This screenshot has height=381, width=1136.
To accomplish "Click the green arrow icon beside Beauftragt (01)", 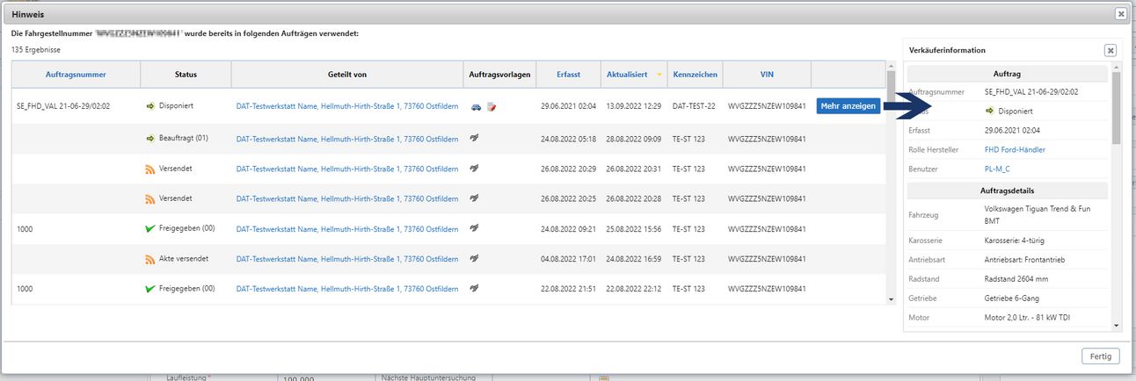I will click(x=150, y=139).
